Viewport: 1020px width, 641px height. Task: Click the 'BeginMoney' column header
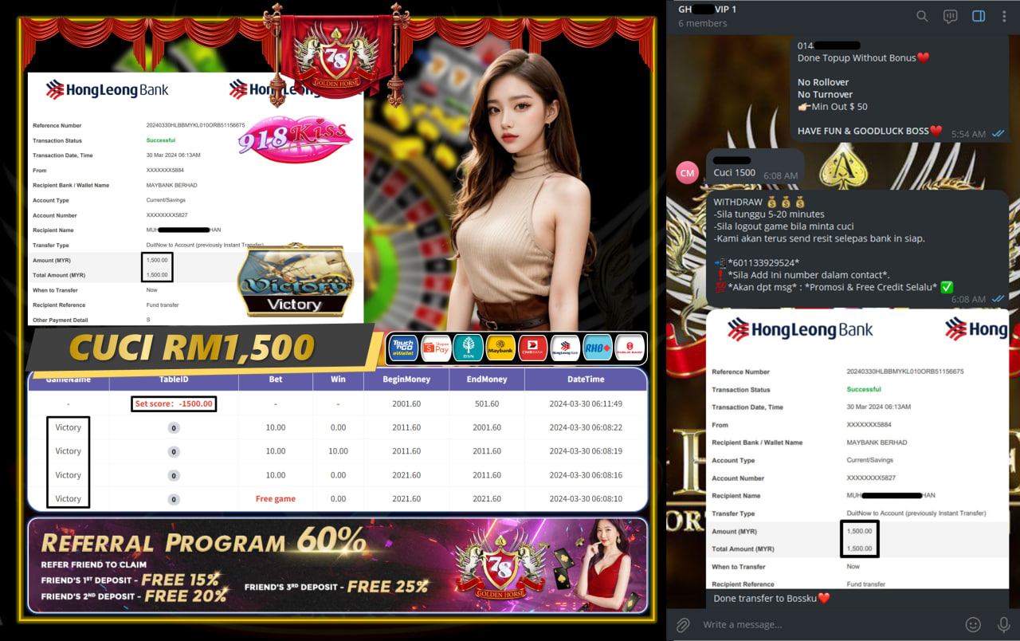click(x=406, y=379)
